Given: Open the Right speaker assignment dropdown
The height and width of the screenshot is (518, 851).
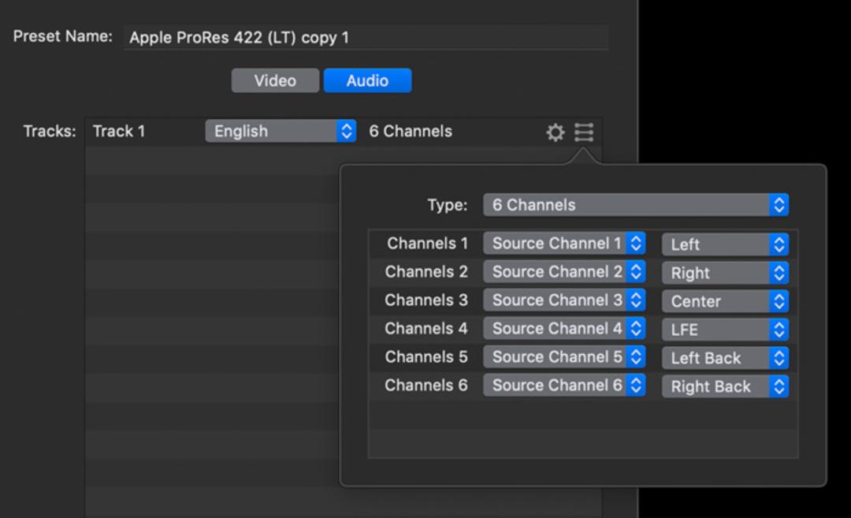Looking at the screenshot, I should (725, 273).
